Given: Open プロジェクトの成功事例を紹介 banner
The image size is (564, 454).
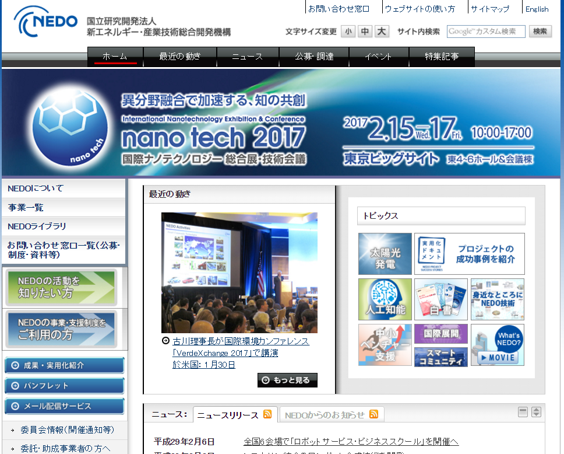Looking at the screenshot, I should click(470, 254).
